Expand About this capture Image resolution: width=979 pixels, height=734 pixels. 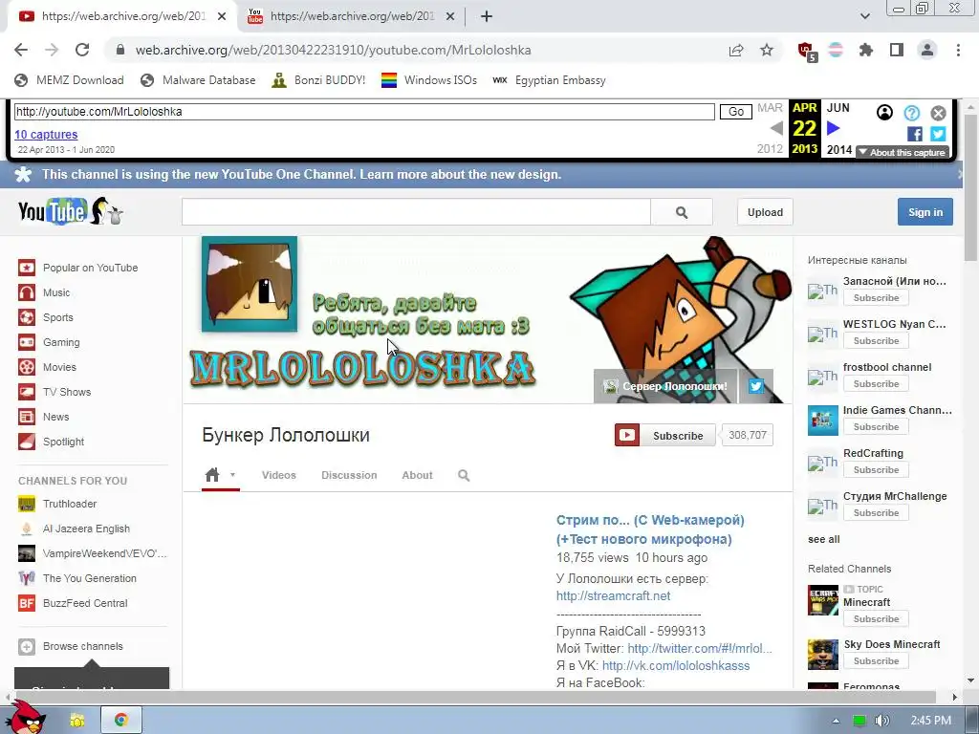coord(903,152)
